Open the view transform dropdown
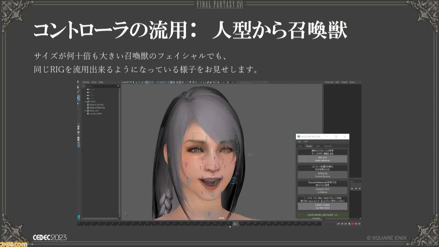 (253, 82)
